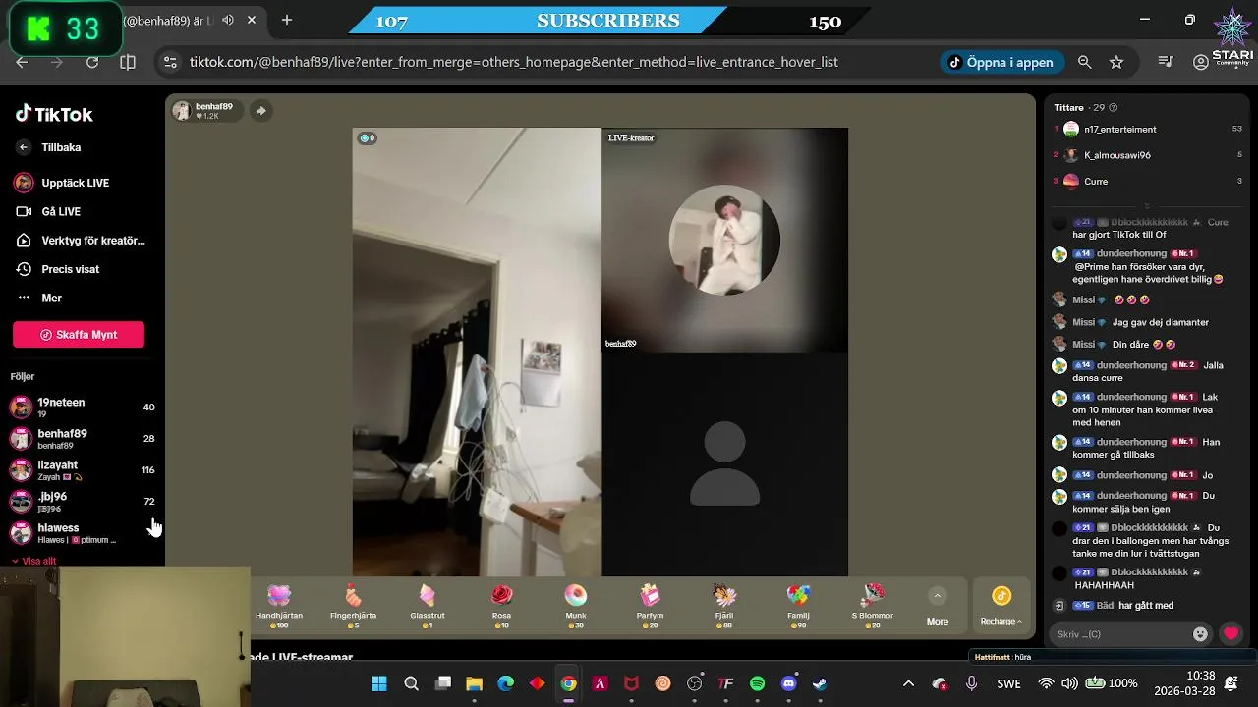The image size is (1258, 707).
Task: Open Precis visat in the sidebar
Action: pyautogui.click(x=58, y=269)
